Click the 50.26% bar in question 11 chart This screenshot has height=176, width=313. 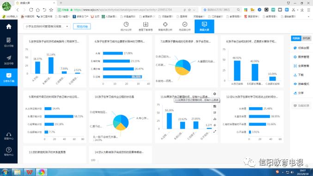tap(169, 121)
